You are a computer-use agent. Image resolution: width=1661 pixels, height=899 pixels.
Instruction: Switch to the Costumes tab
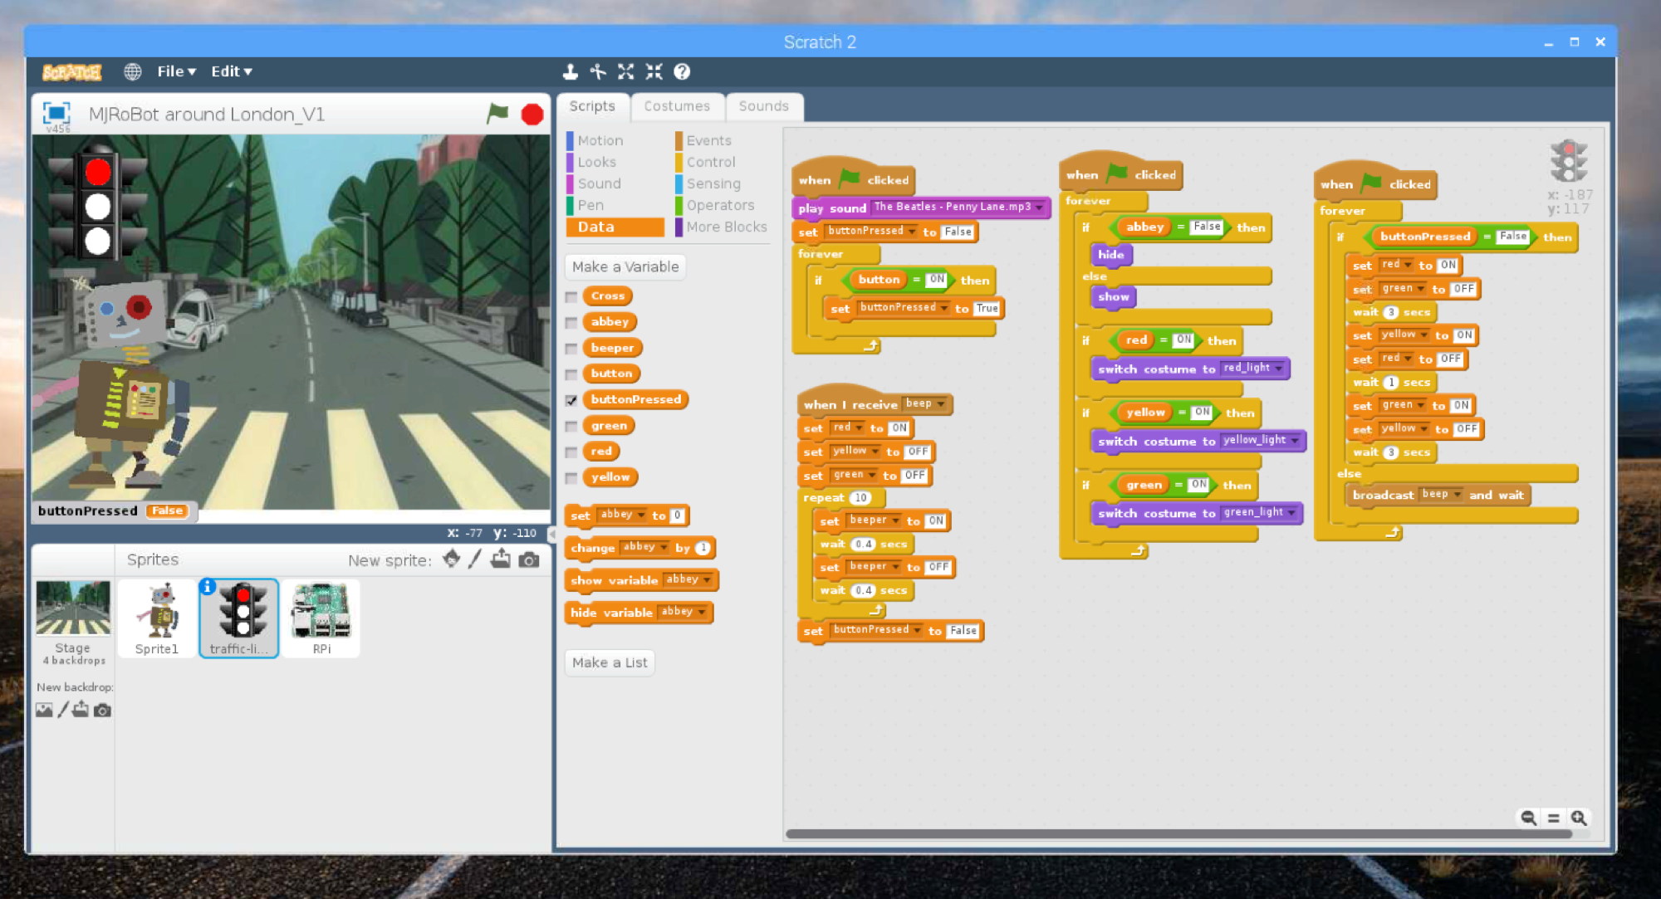tap(677, 105)
